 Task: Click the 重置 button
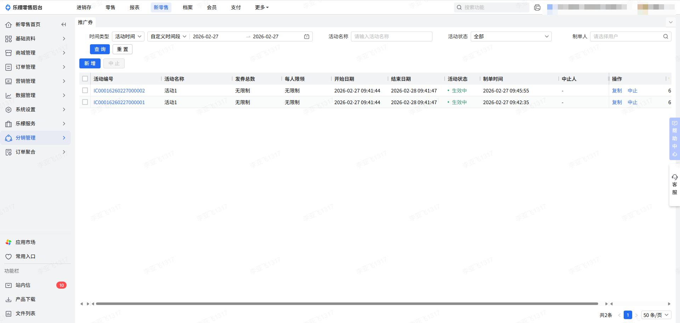[x=123, y=49]
